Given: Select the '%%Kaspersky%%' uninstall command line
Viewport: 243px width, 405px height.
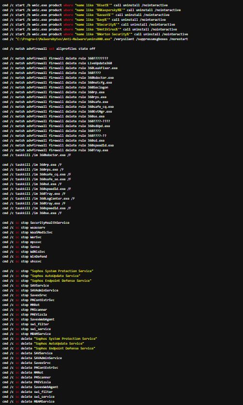Looking at the screenshot, I should 92,10.
